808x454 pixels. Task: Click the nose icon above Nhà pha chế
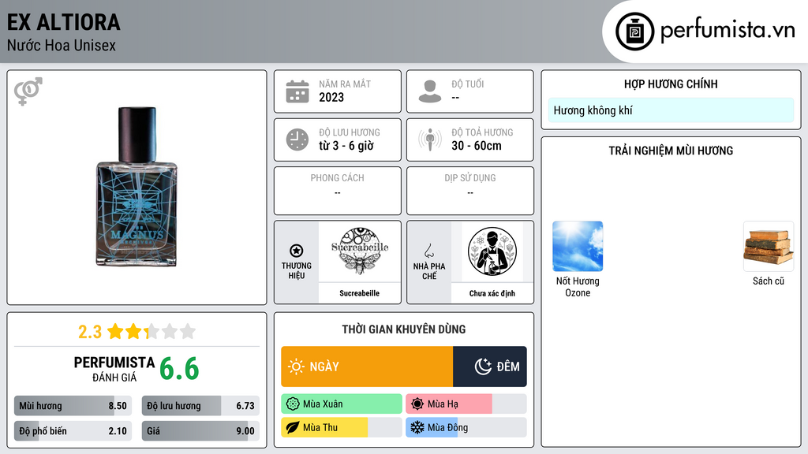pos(428,251)
